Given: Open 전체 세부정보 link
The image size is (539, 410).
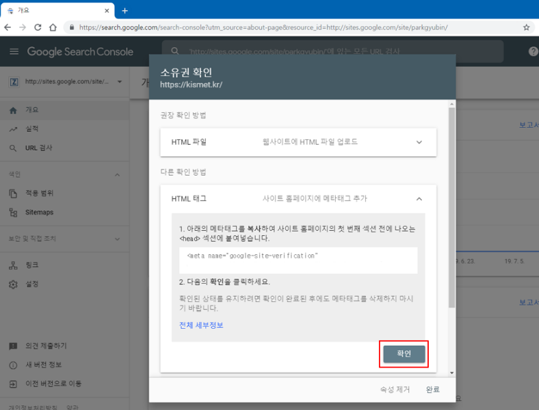Looking at the screenshot, I should [201, 325].
